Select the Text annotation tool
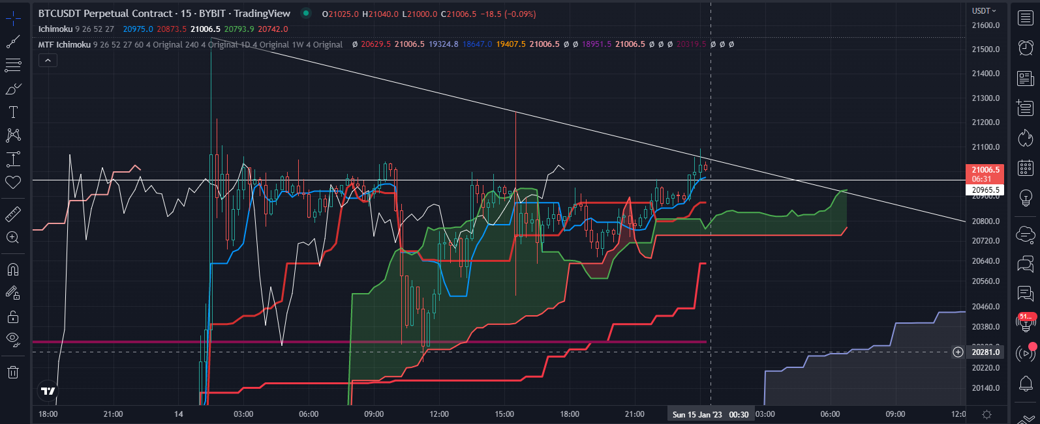 point(13,112)
